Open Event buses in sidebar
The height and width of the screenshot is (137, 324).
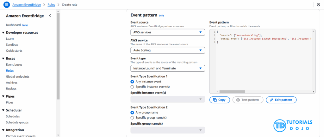[14, 64]
